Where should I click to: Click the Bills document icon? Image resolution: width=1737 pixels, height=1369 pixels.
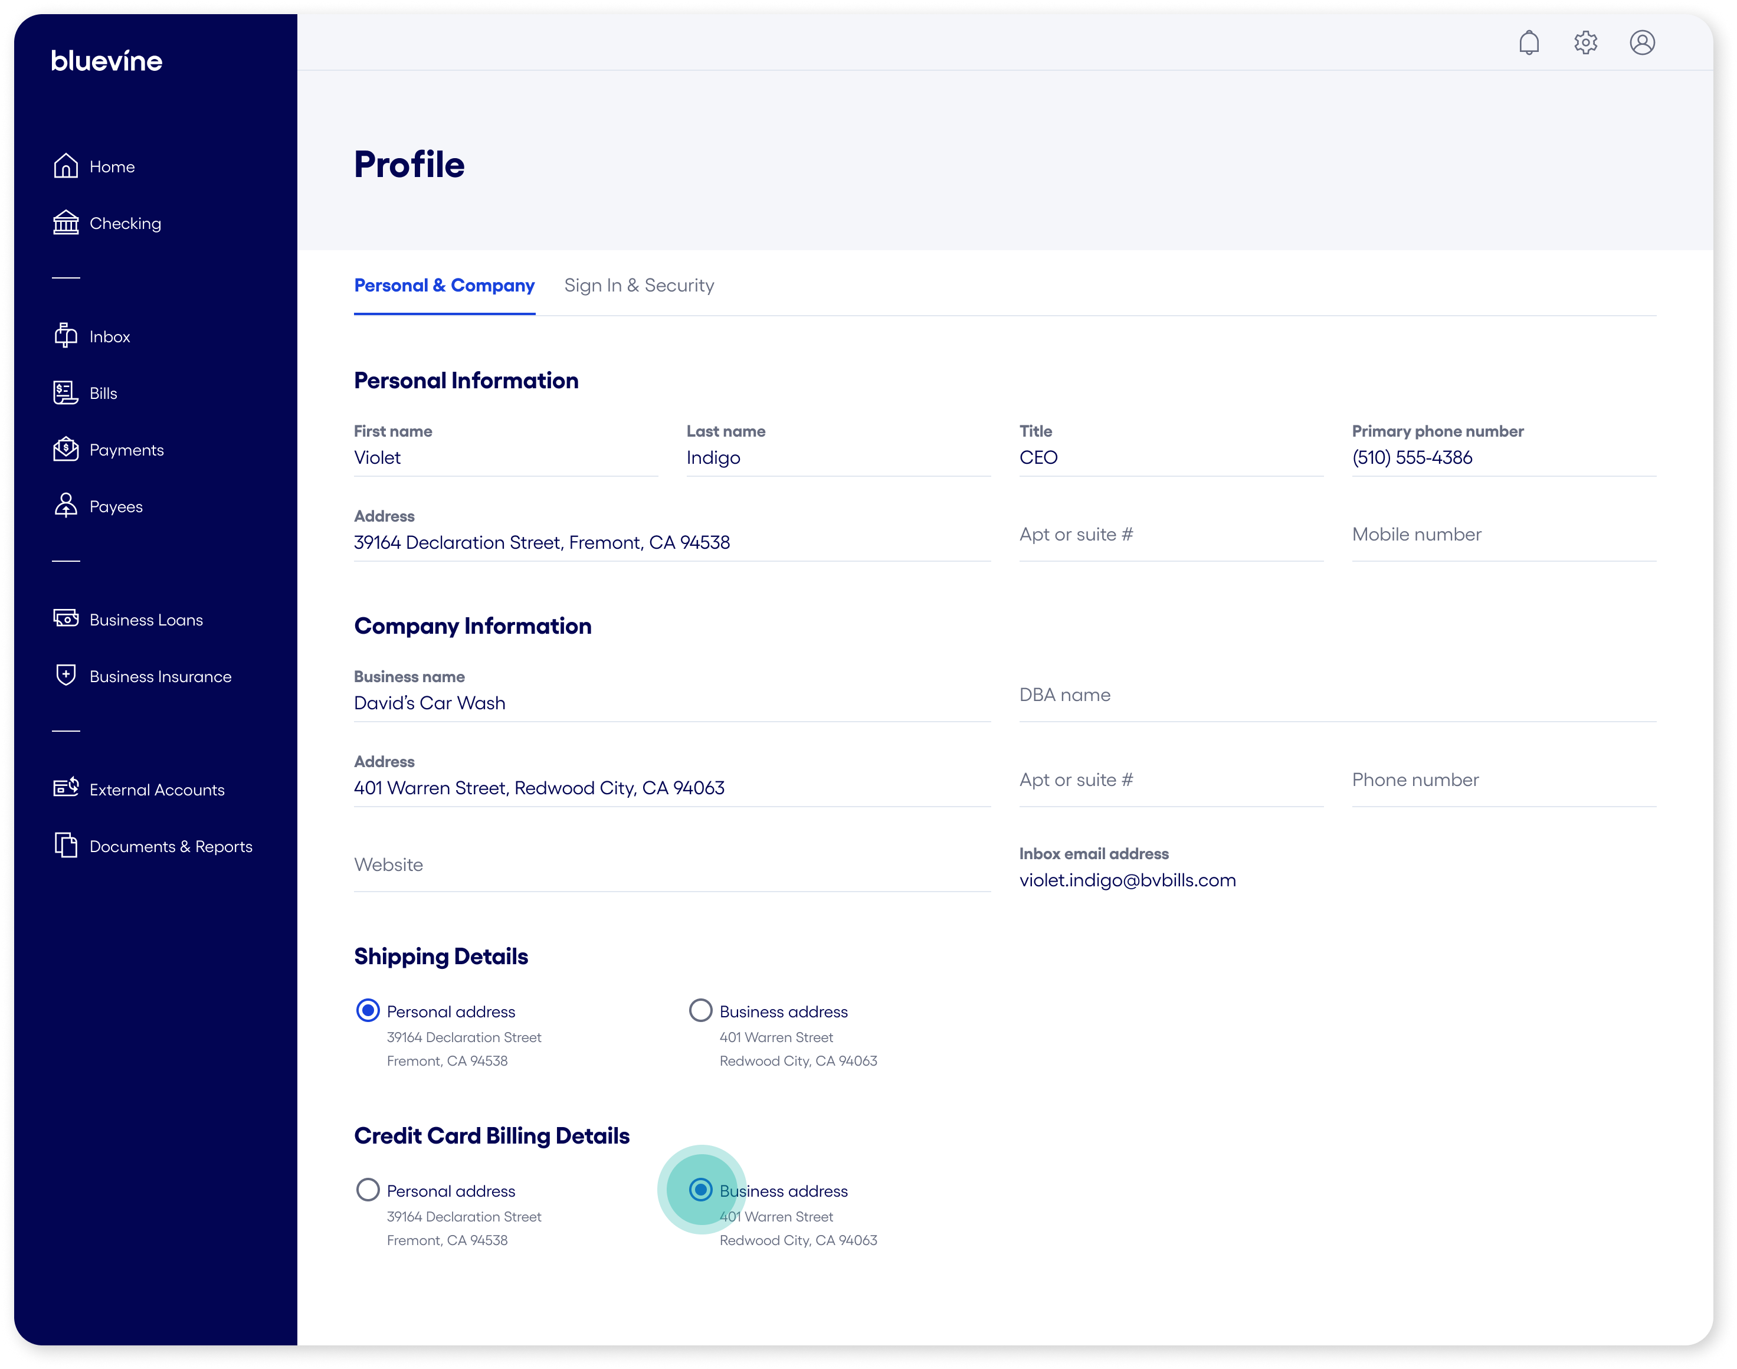(67, 393)
